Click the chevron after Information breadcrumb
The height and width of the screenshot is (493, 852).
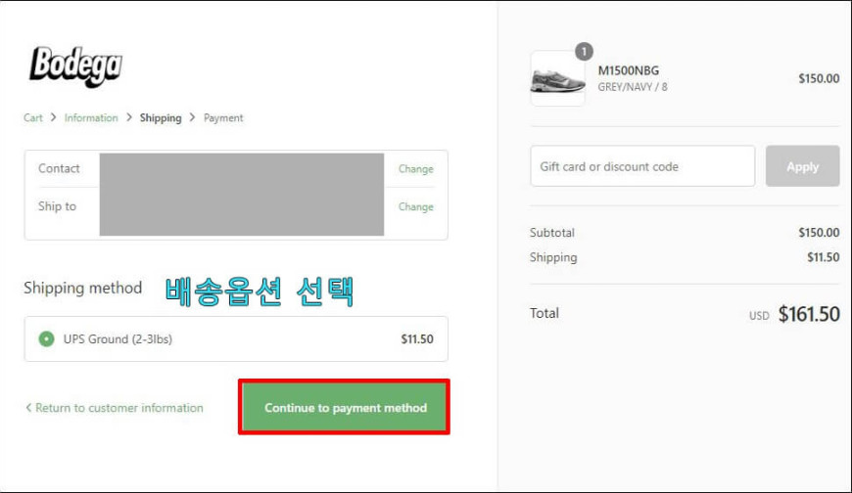[x=128, y=117]
